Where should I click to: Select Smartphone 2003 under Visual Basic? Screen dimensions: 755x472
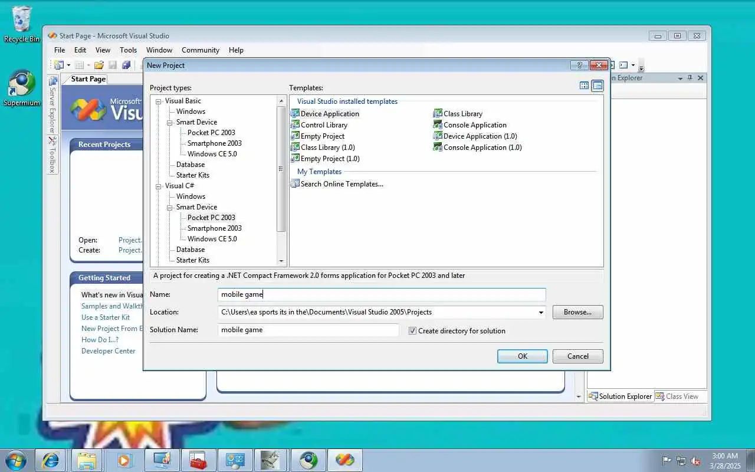click(x=215, y=143)
